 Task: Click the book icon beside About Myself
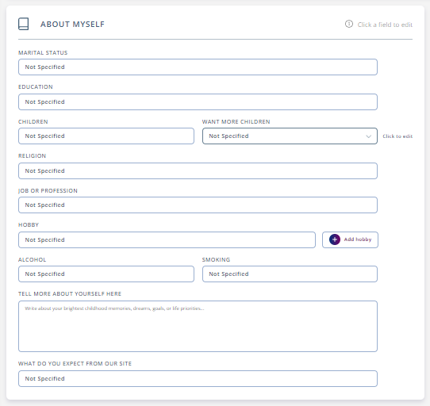[23, 24]
